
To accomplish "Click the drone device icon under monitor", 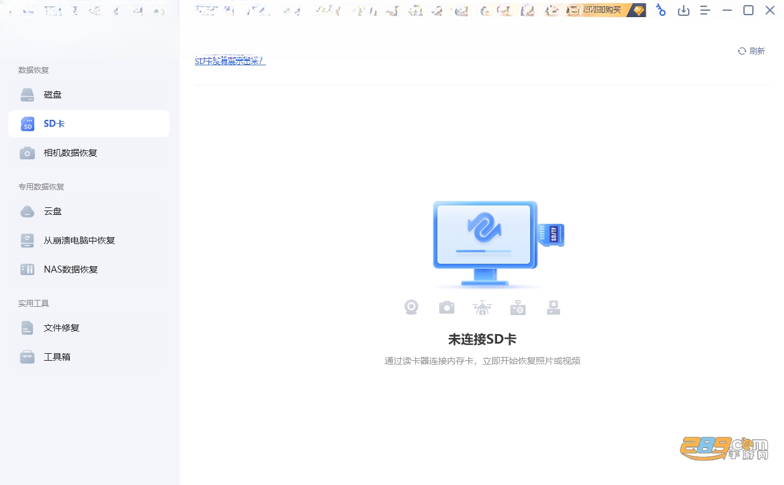I will click(x=482, y=307).
